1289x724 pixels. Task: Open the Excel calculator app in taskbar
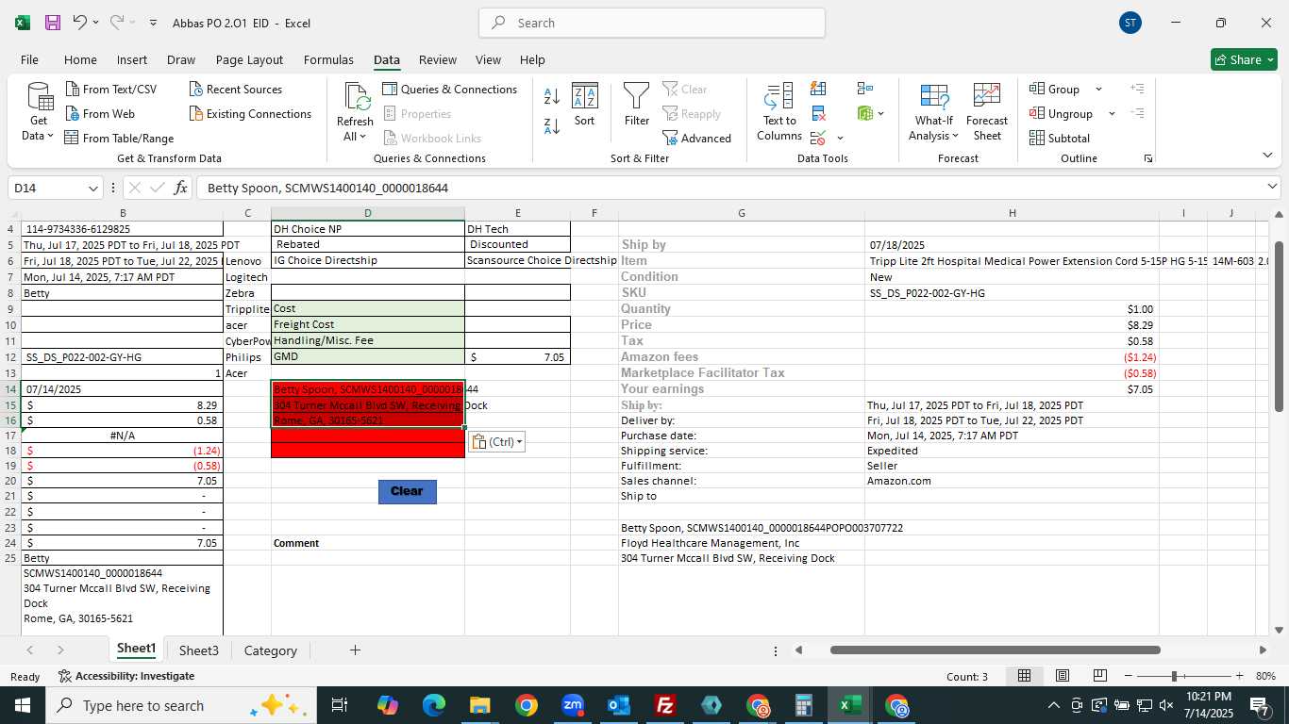[804, 705]
